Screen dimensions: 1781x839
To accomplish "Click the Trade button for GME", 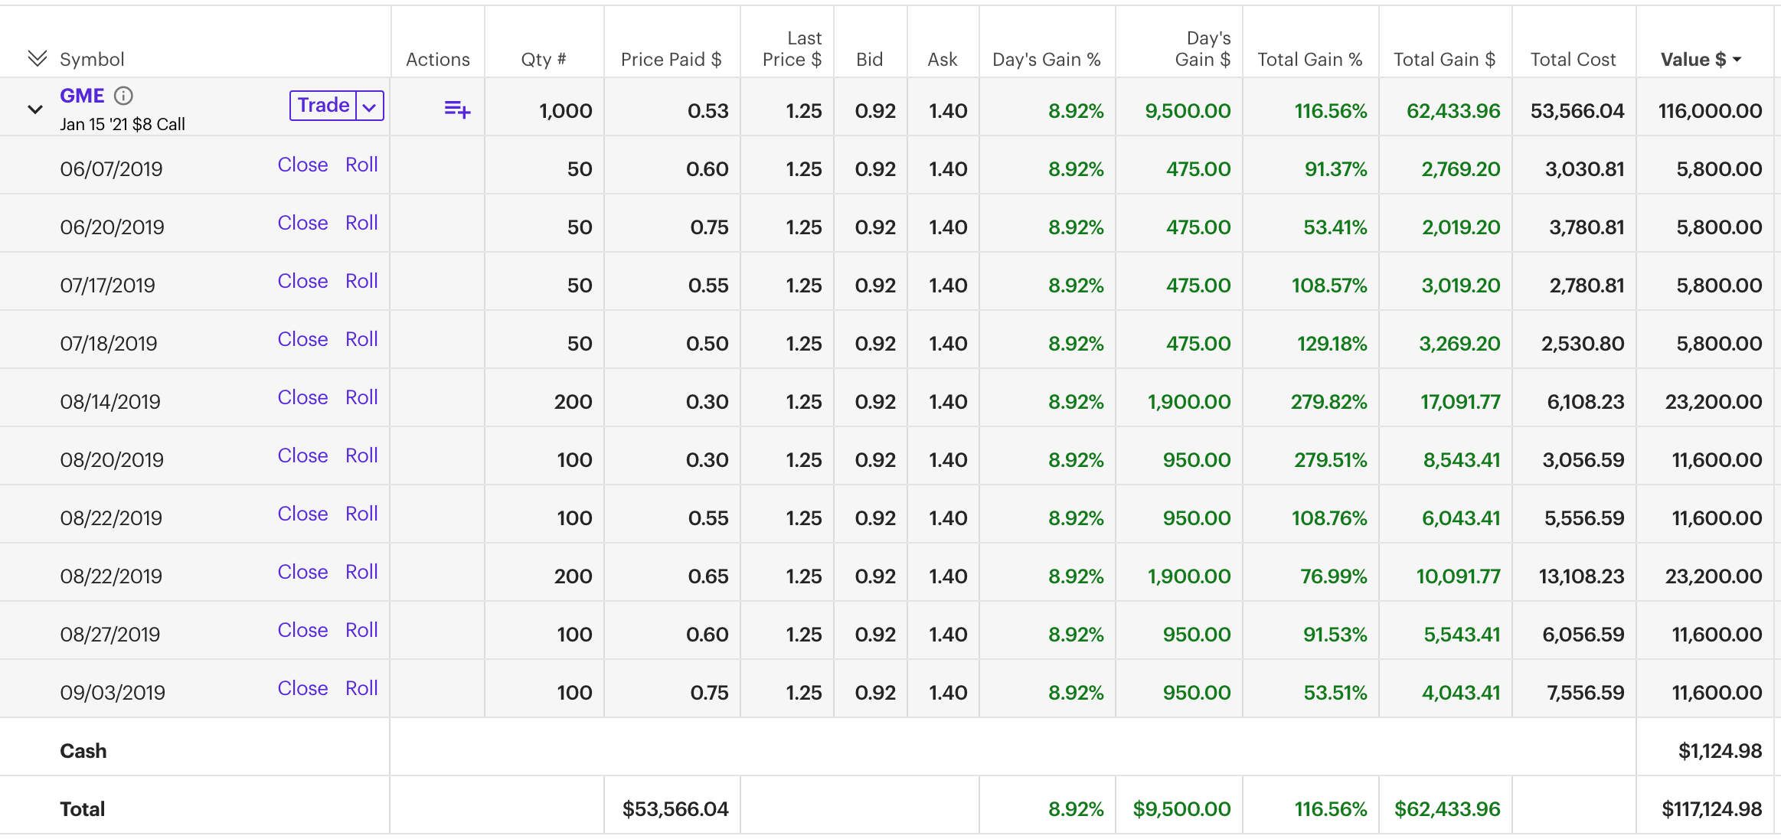I will pyautogui.click(x=323, y=106).
